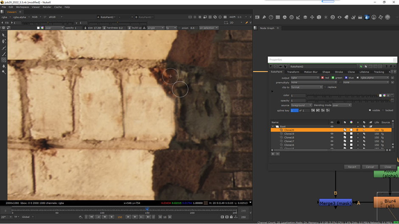Switch to the Lifetime tab
This screenshot has width=399, height=224.
click(x=364, y=72)
